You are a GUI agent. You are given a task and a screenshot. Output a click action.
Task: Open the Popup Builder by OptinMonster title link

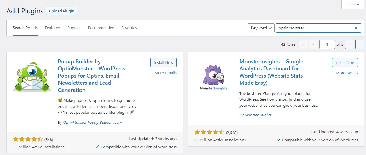pos(91,76)
